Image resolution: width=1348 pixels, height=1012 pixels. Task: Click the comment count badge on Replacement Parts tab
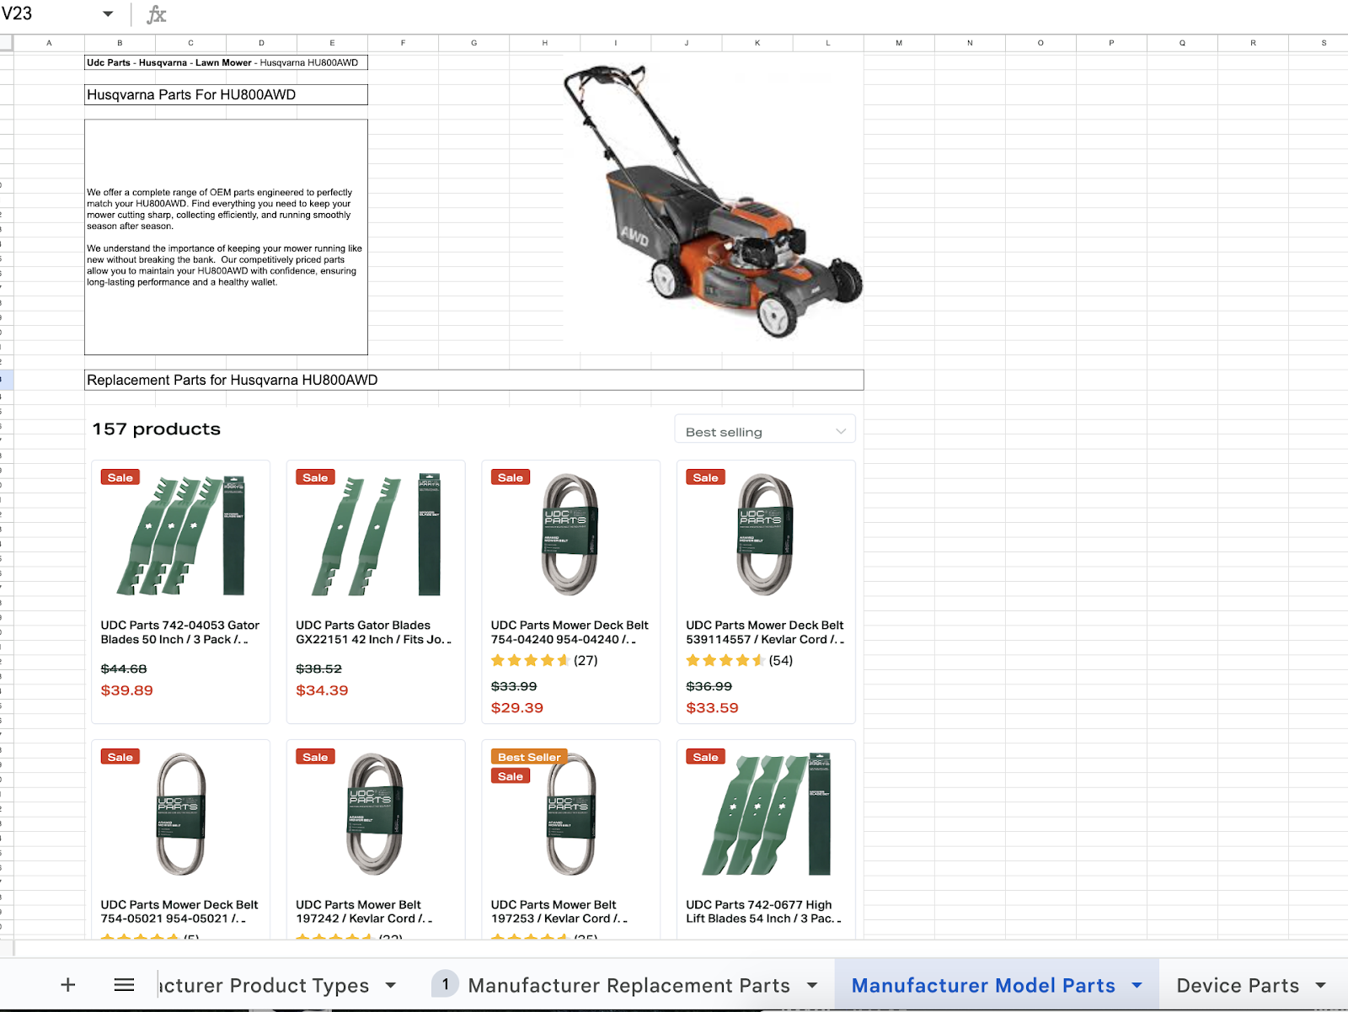(x=445, y=984)
